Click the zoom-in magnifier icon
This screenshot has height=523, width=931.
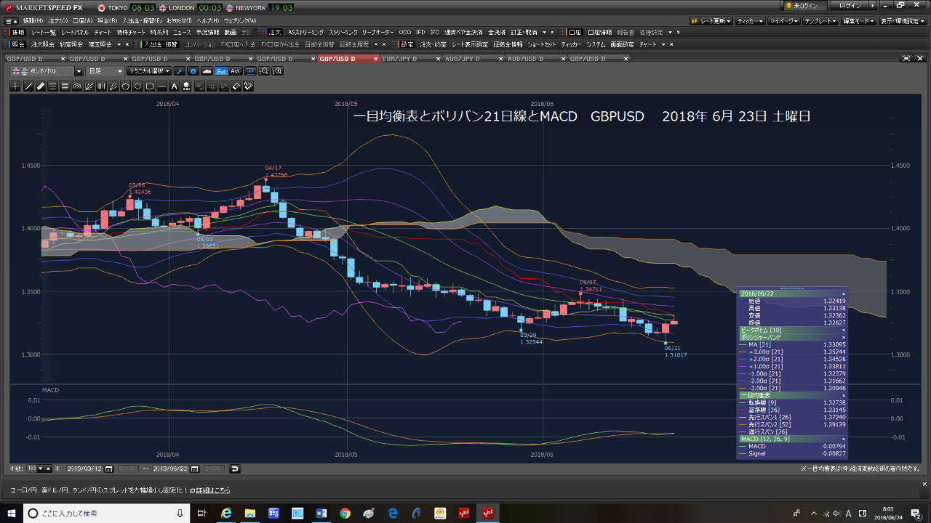(277, 71)
